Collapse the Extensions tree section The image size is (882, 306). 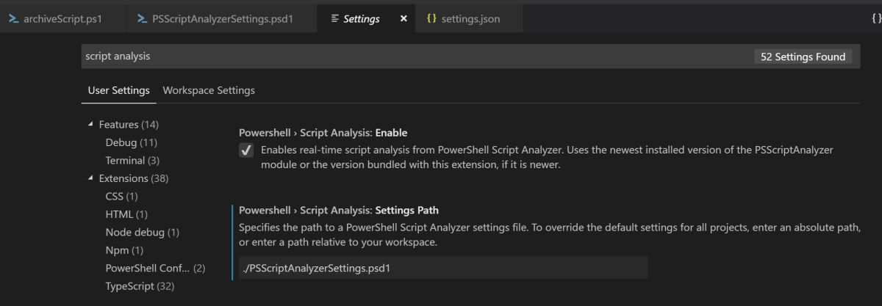pos(91,178)
